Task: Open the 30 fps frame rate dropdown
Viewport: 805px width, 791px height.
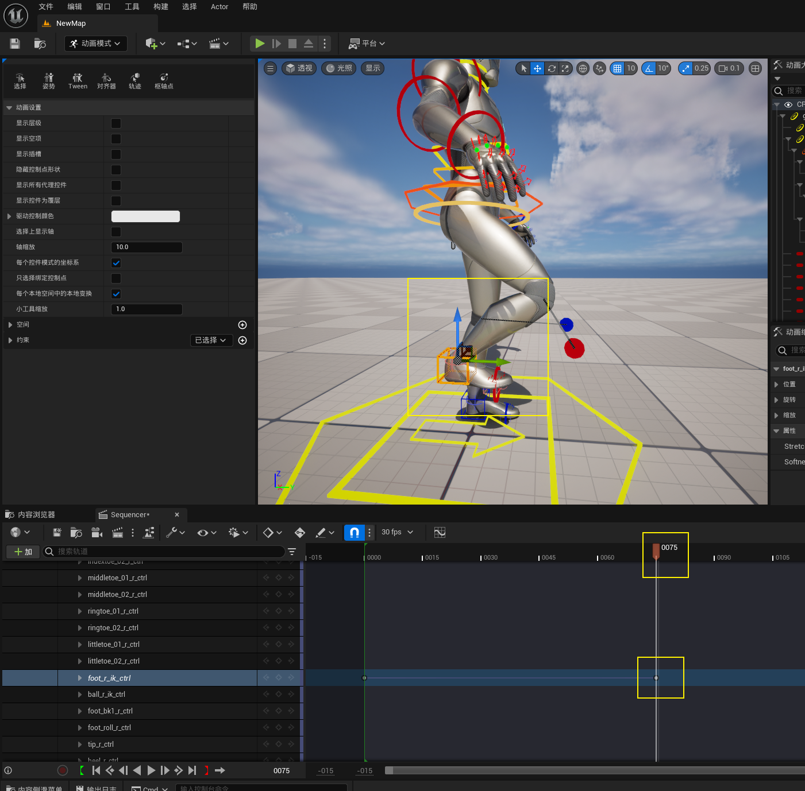Action: coord(397,532)
